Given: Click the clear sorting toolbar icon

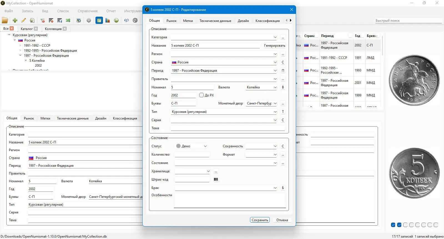Looking at the screenshot, I should click(51, 20).
